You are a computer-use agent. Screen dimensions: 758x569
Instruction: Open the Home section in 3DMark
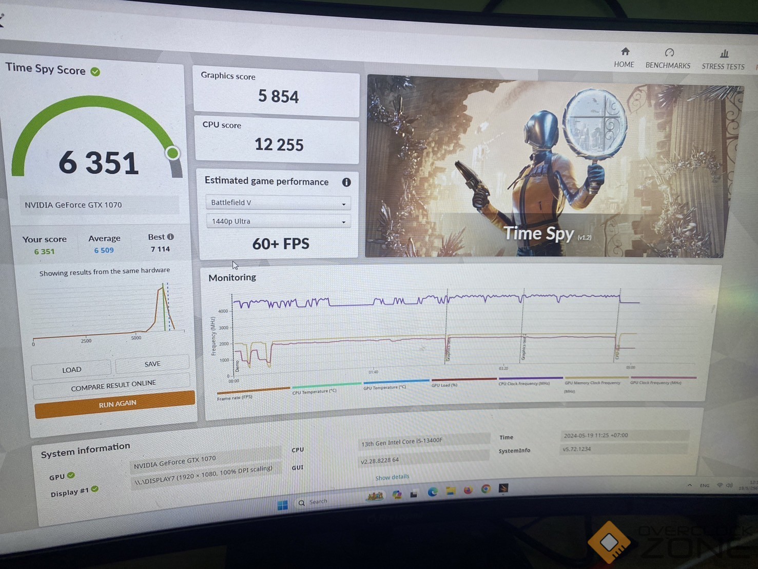624,58
